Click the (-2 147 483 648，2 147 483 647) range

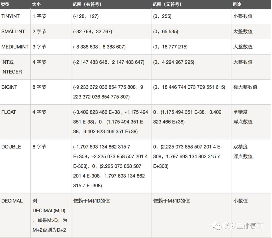coord(109,62)
